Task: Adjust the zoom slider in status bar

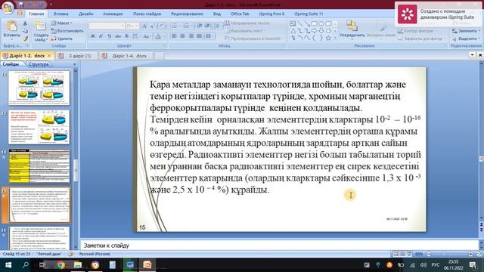Action: click(x=443, y=254)
